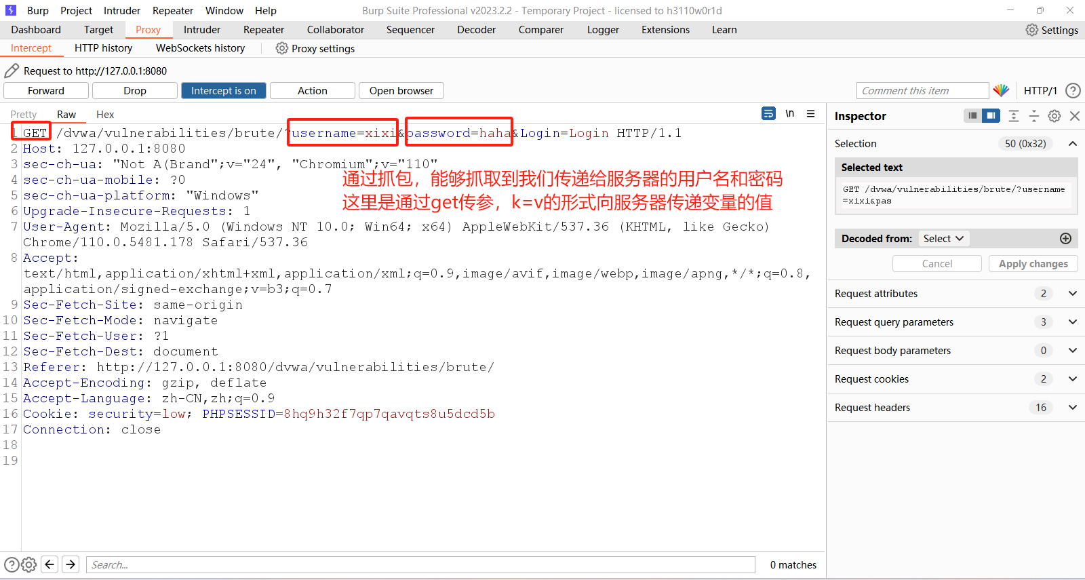Click the Open browser button
Screen dimensions: 1085x580
pyautogui.click(x=401, y=91)
